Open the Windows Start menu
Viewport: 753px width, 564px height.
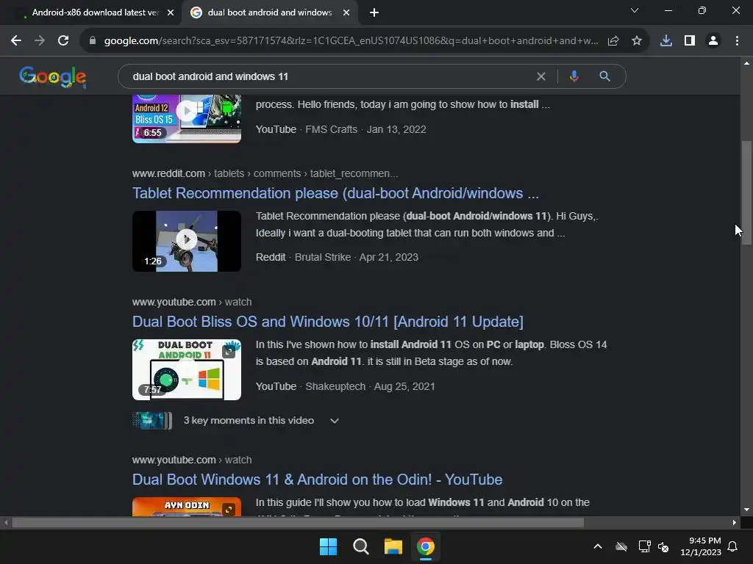[x=328, y=546]
